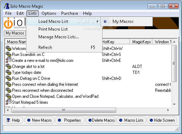
Task: Click the globe icon on Macro Lists button
Action: coord(121,120)
